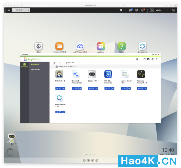Open Qboost with its button
The image size is (181, 168).
(91, 89)
